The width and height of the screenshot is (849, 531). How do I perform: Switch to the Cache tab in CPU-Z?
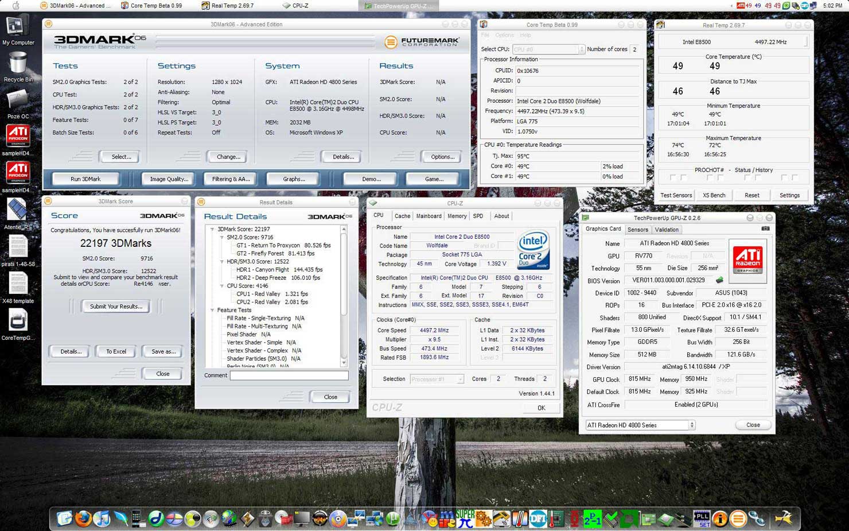click(402, 216)
